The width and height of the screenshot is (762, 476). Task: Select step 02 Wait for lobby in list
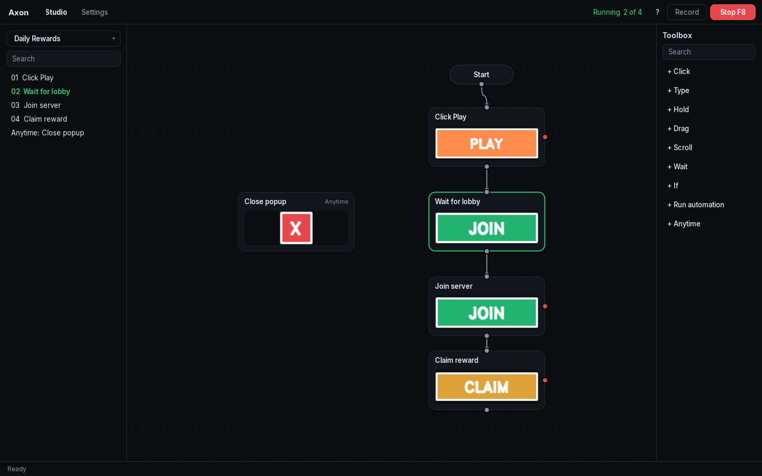pyautogui.click(x=63, y=91)
